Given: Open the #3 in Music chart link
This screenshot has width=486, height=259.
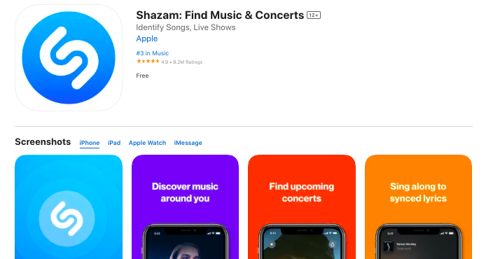Looking at the screenshot, I should (153, 53).
